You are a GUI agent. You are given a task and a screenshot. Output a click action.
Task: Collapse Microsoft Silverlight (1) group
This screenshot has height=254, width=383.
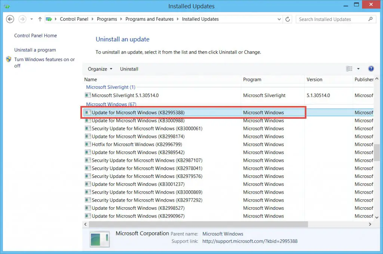point(111,87)
